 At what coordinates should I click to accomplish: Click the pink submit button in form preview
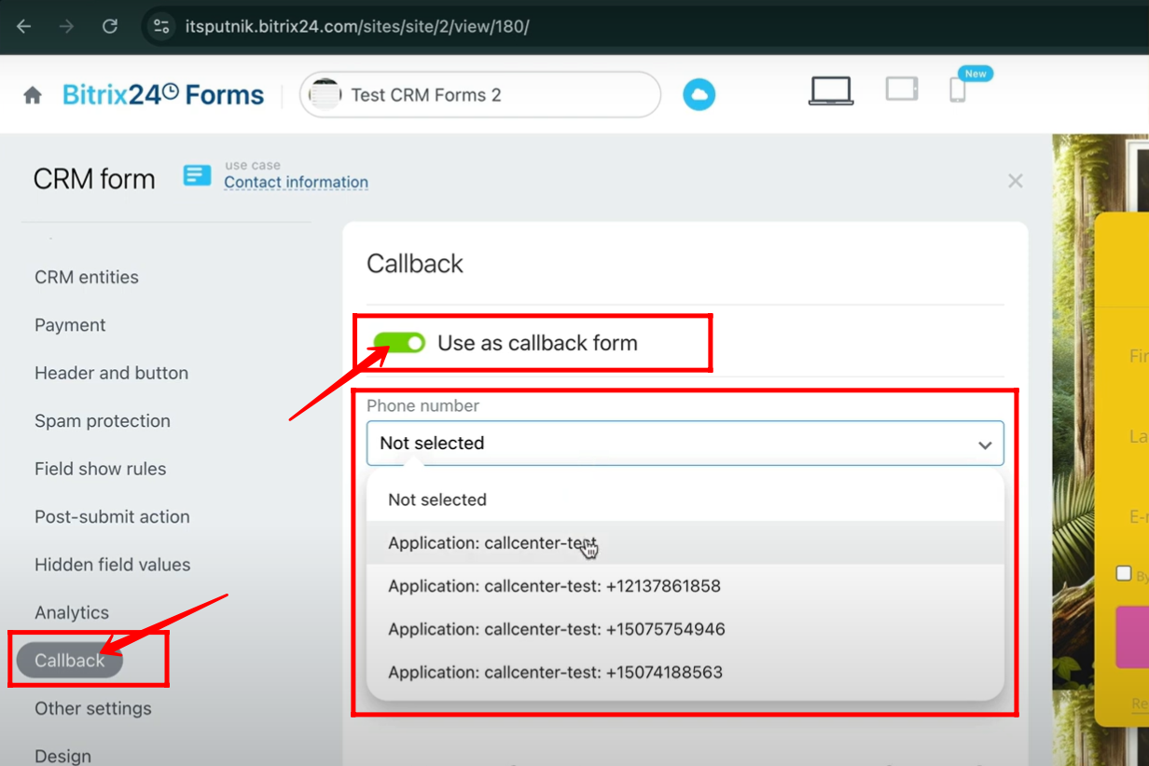[1132, 636]
